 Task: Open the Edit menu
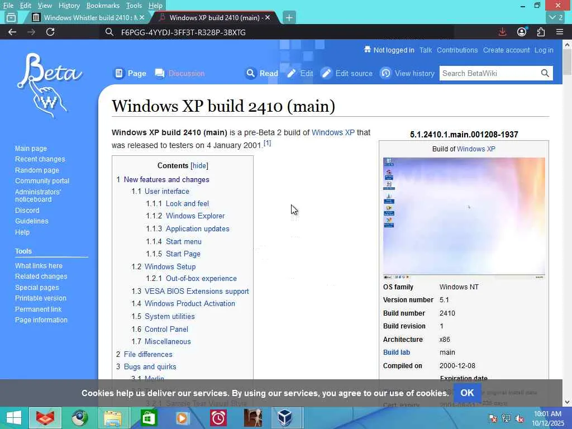[x=25, y=6]
